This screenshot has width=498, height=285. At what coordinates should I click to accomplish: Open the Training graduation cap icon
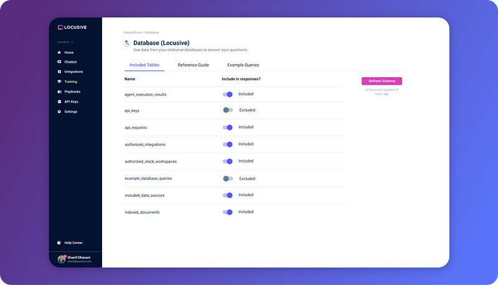59,82
